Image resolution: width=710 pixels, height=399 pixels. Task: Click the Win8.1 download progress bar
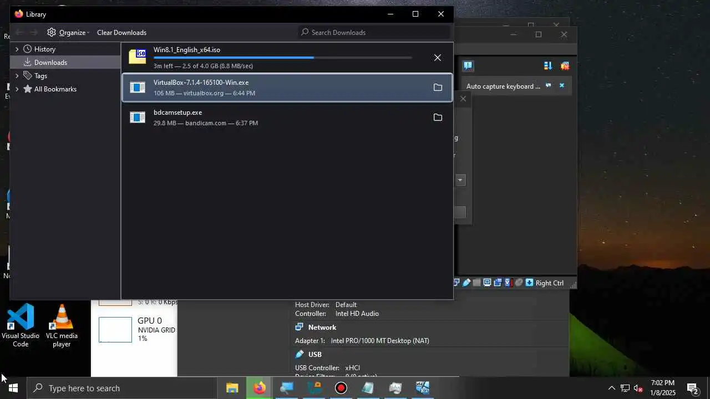283,58
